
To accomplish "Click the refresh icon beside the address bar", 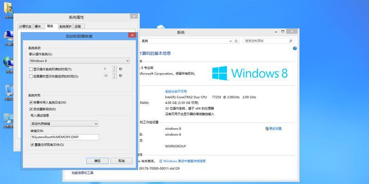I will click(x=237, y=41).
